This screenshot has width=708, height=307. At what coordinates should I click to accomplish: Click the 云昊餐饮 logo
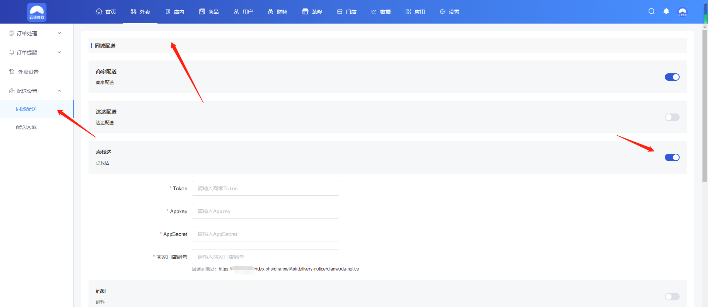[37, 12]
